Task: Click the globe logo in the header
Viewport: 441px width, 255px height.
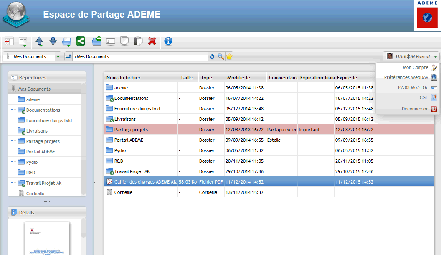Action: [x=16, y=14]
